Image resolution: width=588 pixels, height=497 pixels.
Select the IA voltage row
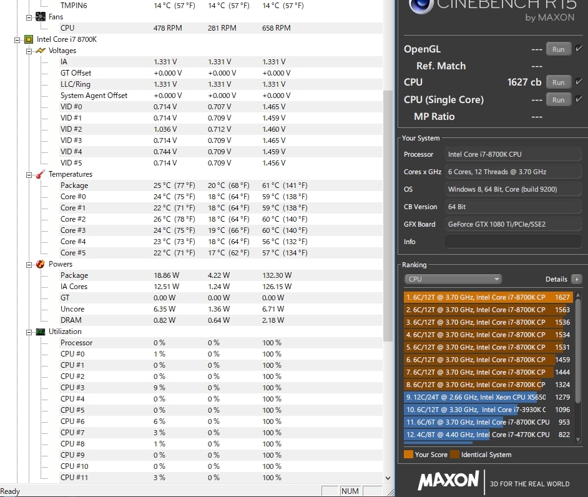(221, 62)
